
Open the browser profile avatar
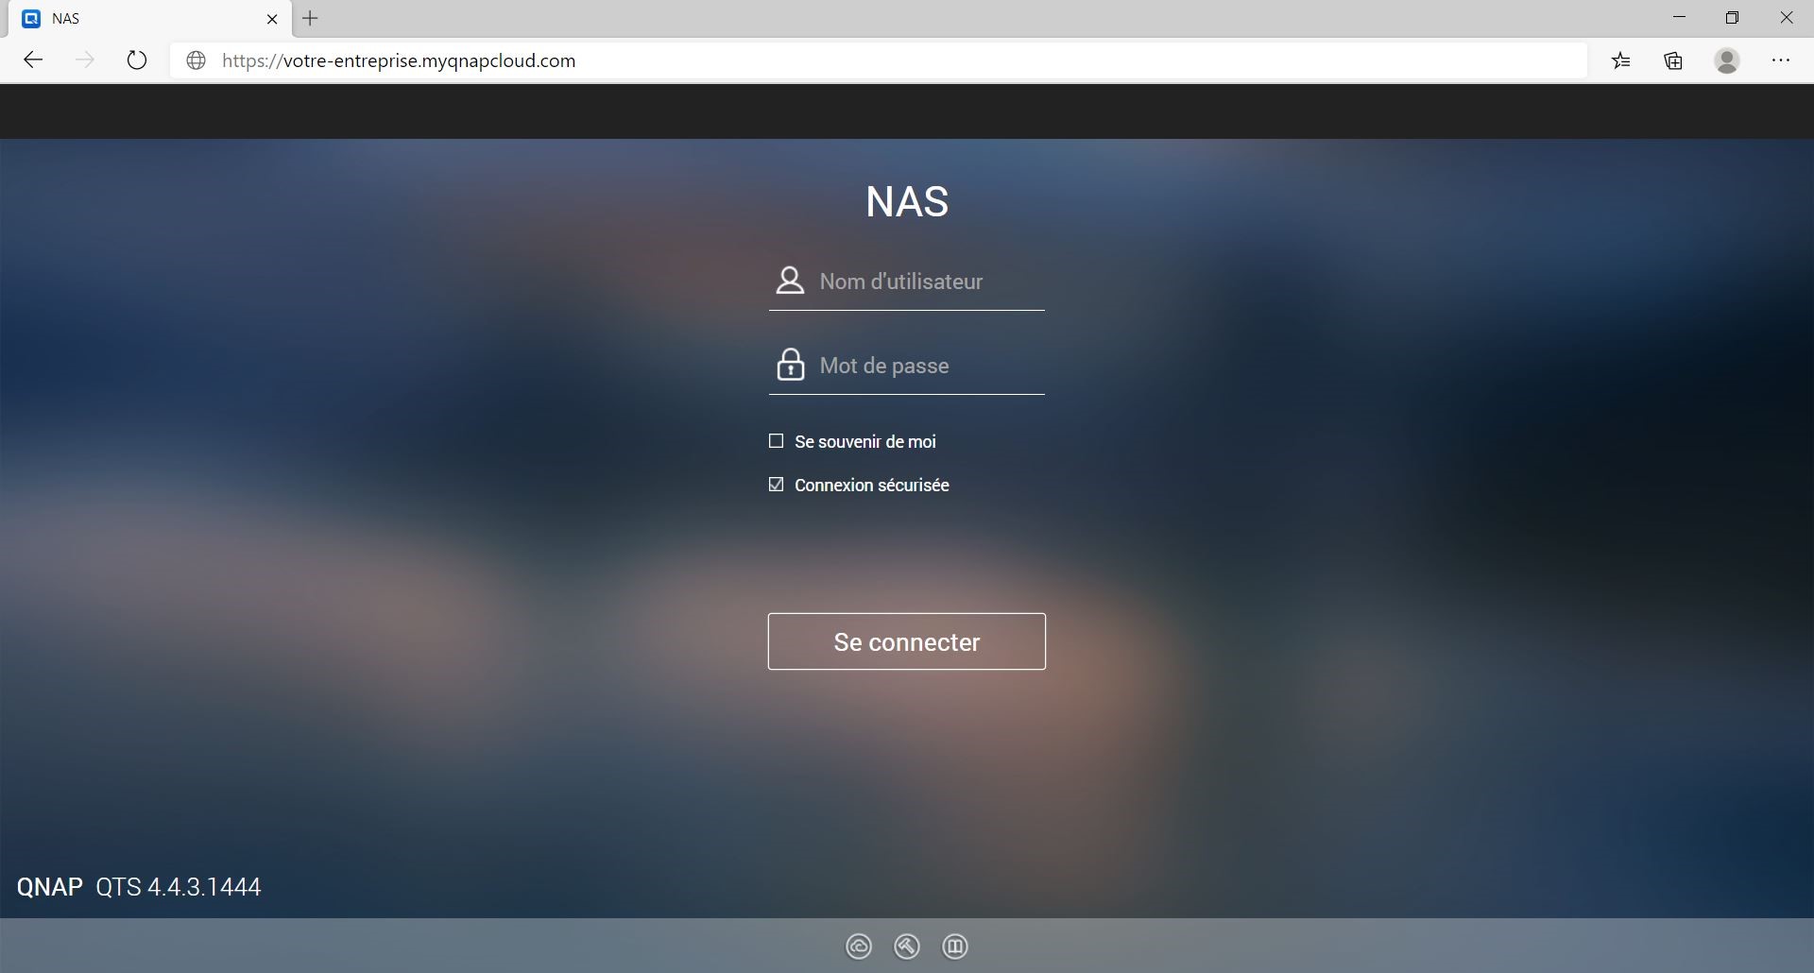1727,60
